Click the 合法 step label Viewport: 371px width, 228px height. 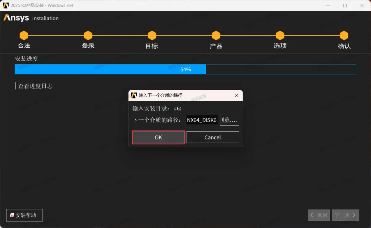[x=24, y=46]
